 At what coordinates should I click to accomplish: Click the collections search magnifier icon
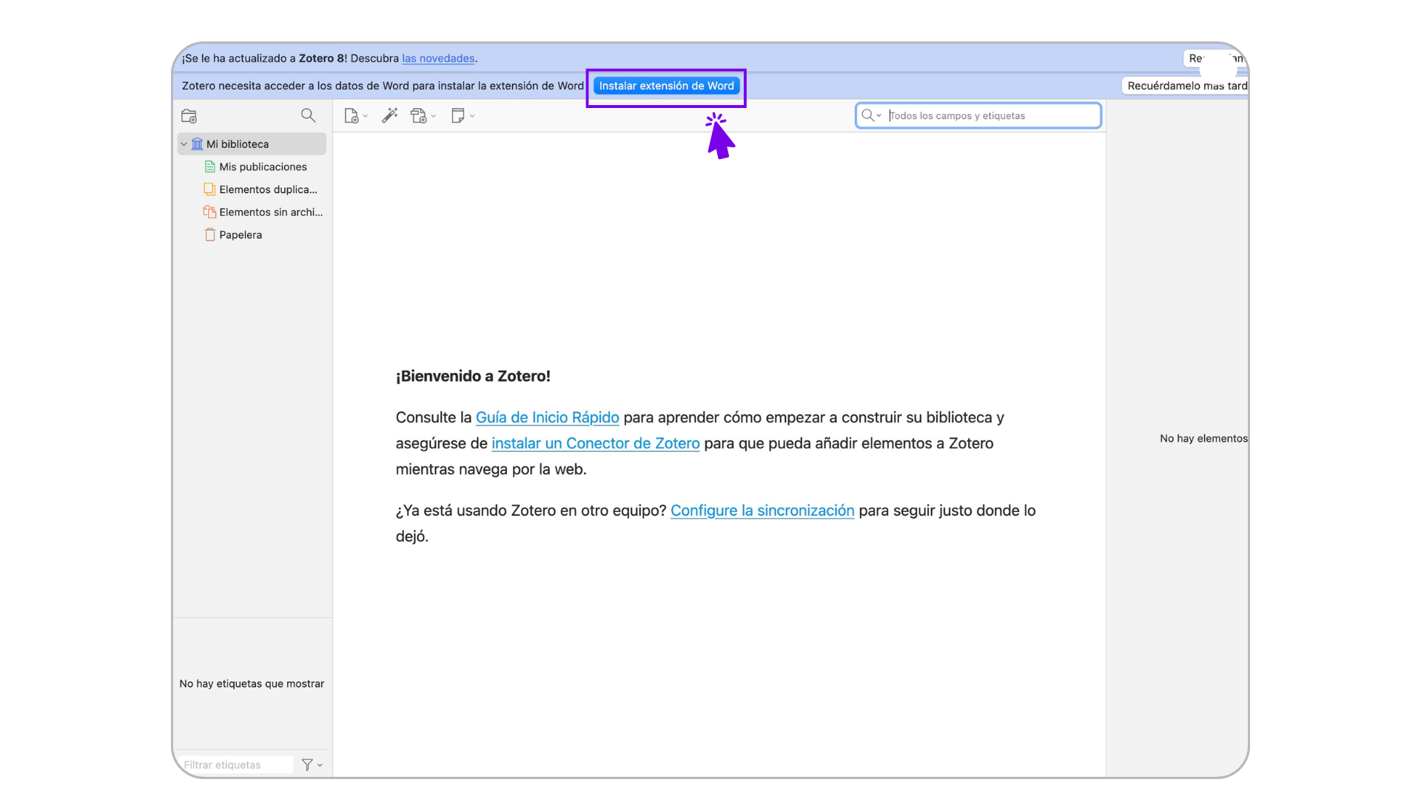point(308,115)
